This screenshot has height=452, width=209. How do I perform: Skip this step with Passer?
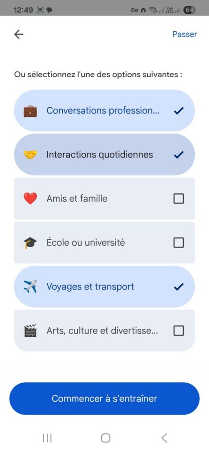(x=185, y=34)
